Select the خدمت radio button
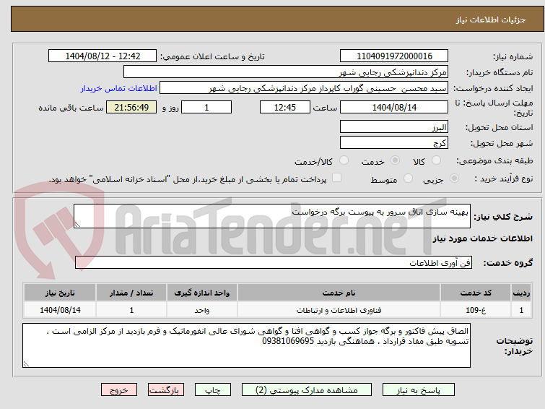545x409 pixels. (x=395, y=160)
